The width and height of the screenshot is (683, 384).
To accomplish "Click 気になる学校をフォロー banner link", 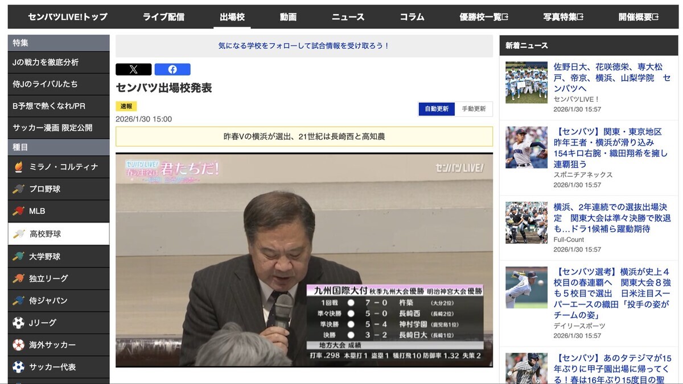I will 304,46.
